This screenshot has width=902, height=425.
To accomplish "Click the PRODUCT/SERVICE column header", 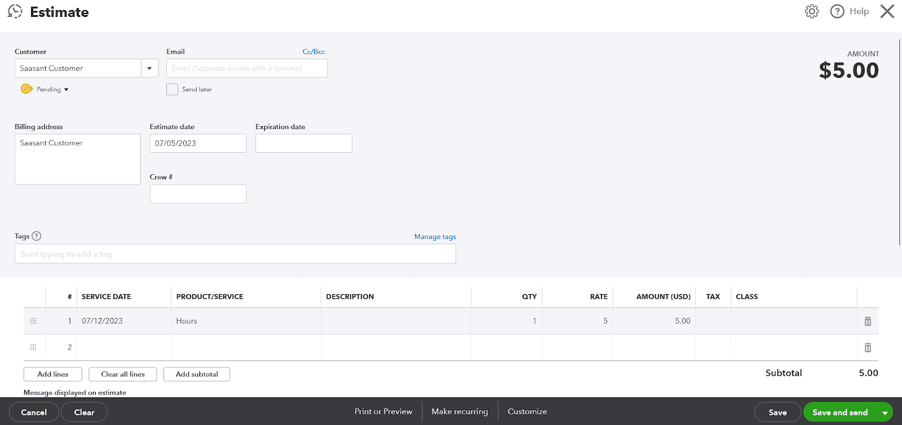I will pyautogui.click(x=210, y=296).
